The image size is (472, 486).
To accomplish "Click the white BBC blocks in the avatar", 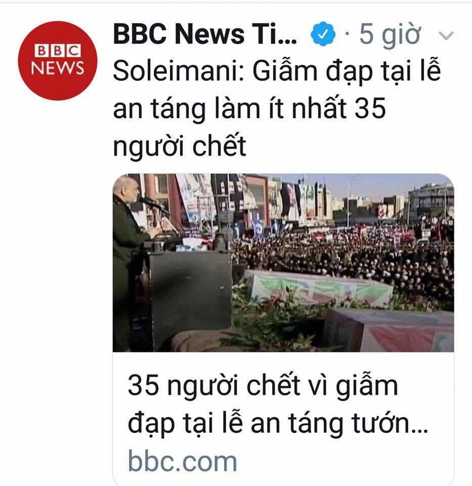I will click(x=58, y=51).
